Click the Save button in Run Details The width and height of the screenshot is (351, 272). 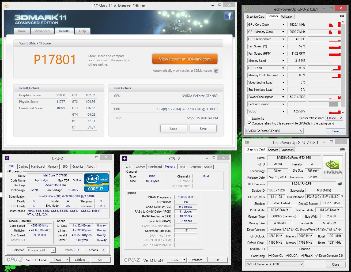coord(203,129)
